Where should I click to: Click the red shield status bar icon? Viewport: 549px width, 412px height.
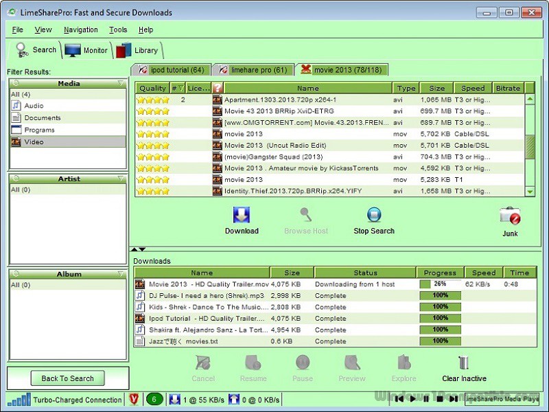click(x=134, y=400)
